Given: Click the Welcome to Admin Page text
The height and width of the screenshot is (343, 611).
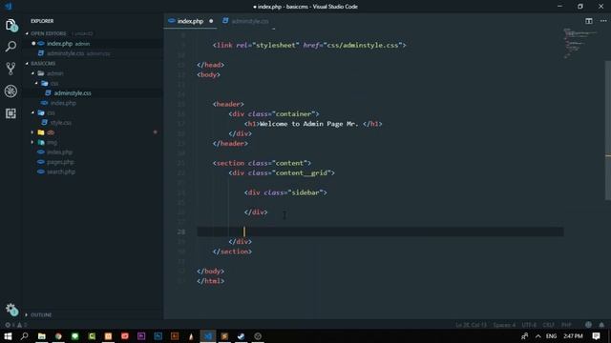Looking at the screenshot, I should click(308, 124).
